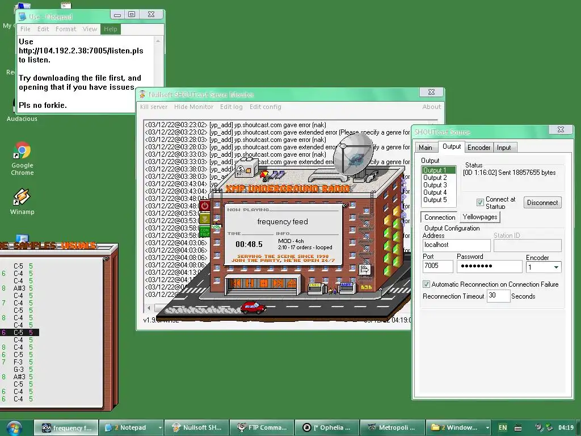Click the red power button on XMPlay
581x436 pixels.
(x=204, y=206)
